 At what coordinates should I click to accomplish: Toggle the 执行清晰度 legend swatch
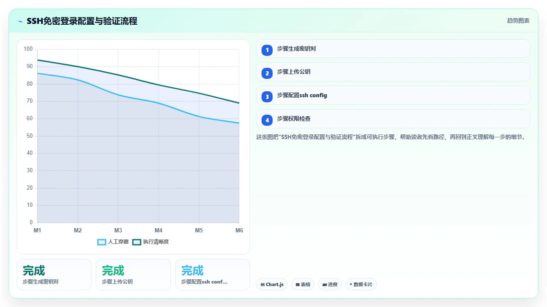point(137,242)
